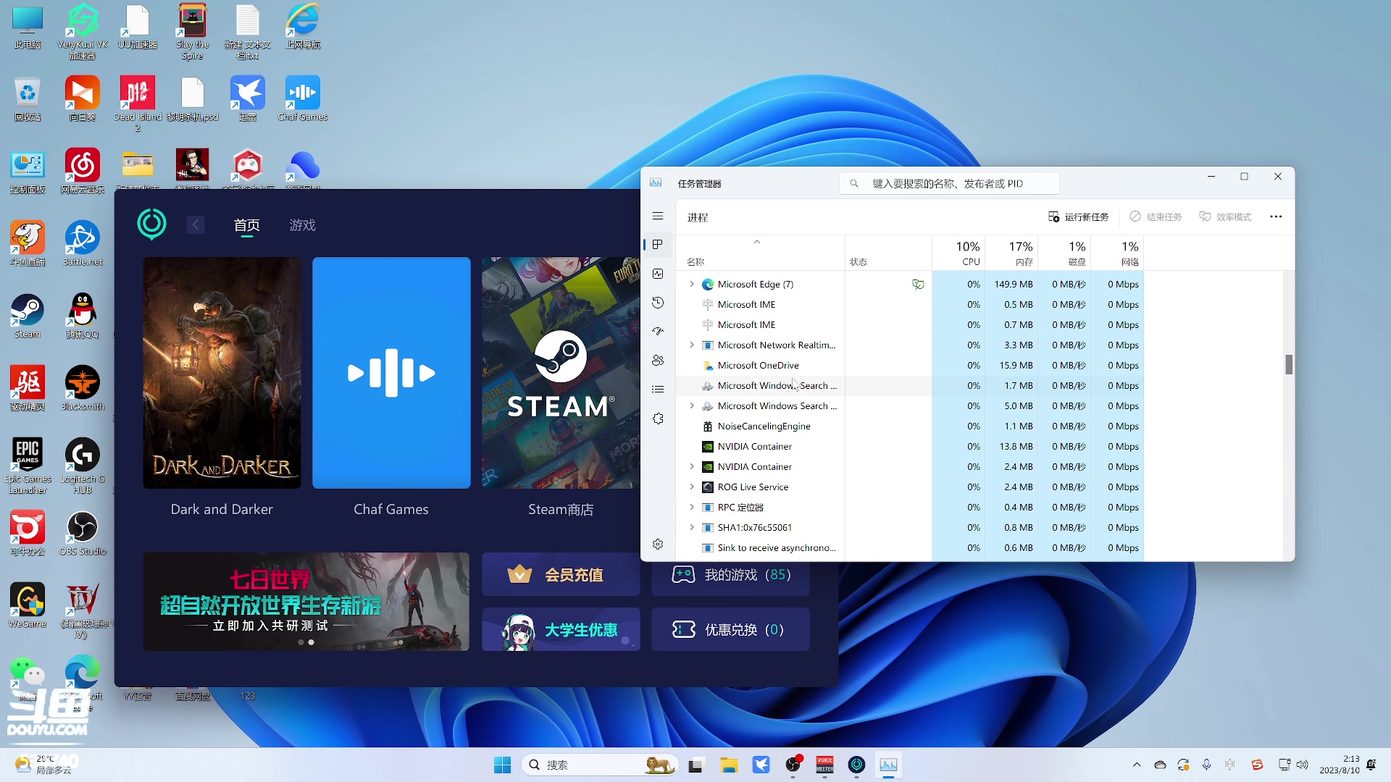1391x782 pixels.
Task: Select the Processes page icon in Task Manager
Action: click(x=658, y=245)
